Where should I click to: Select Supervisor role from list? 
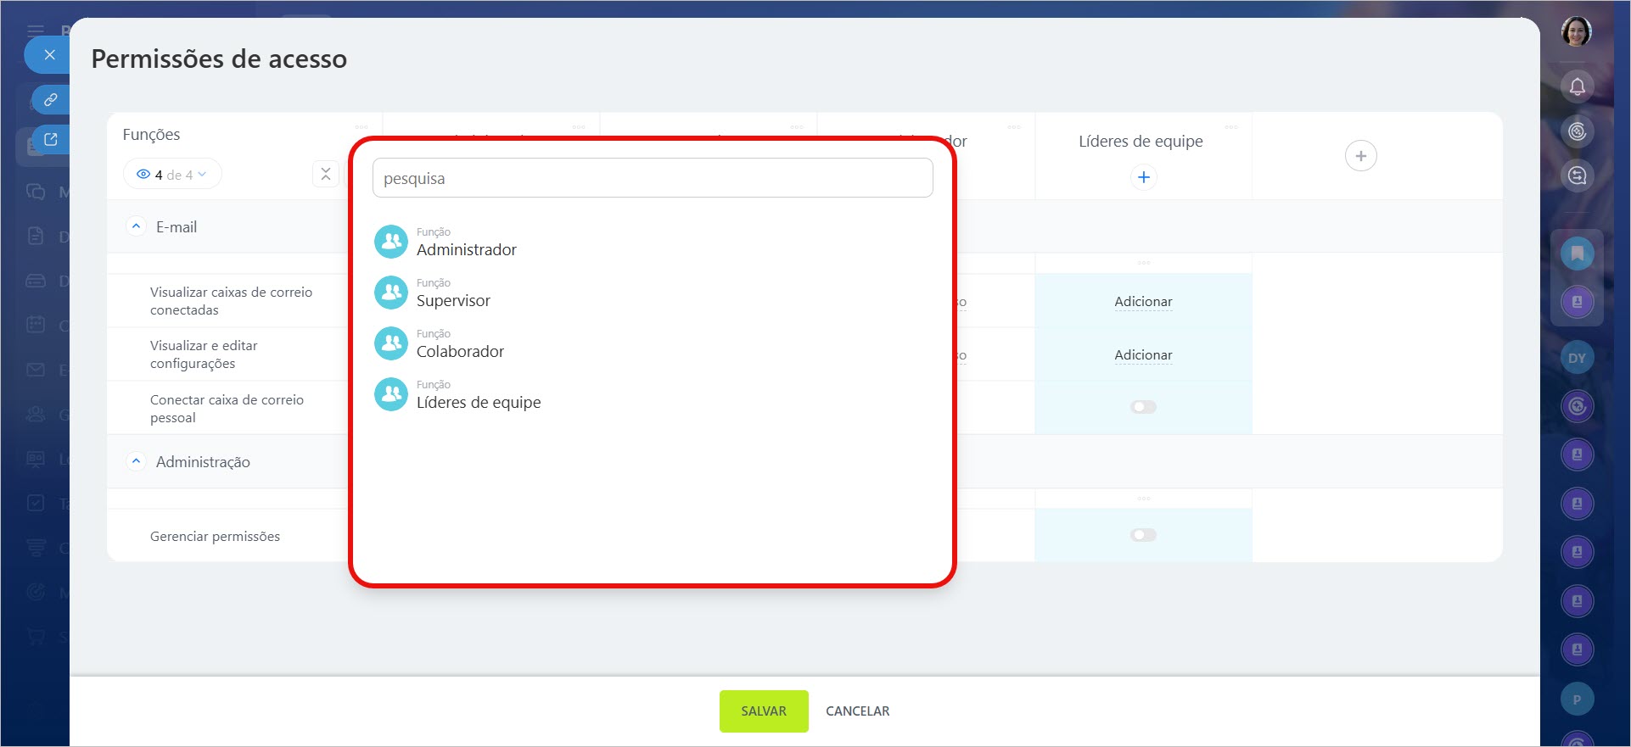(x=453, y=300)
